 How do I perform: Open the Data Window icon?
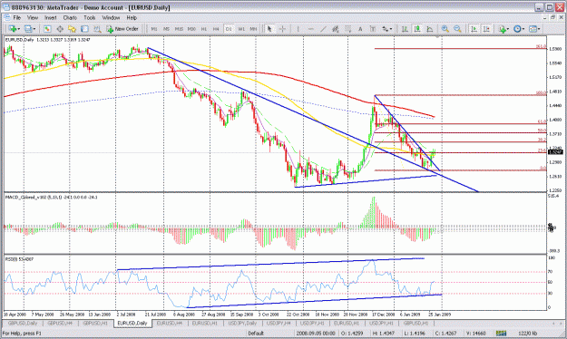tap(60, 29)
